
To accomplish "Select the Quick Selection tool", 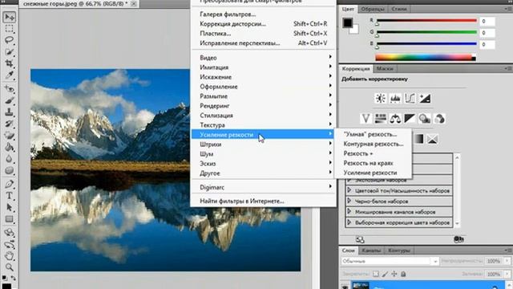I will [9, 51].
